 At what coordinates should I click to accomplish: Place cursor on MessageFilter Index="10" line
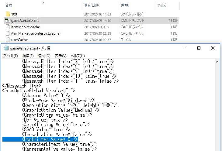click(x=69, y=76)
